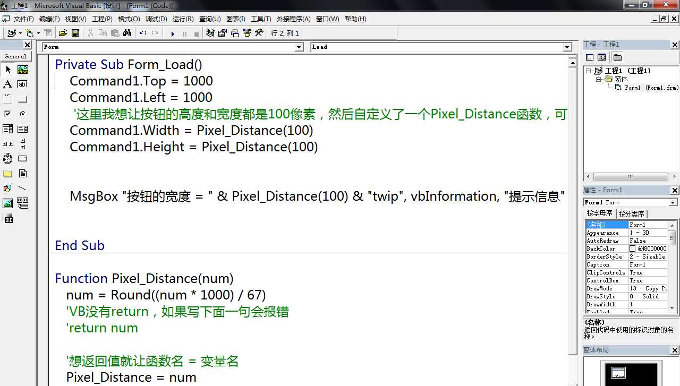
Task: Collapse the 窗体 folder tree node
Action: pos(598,79)
